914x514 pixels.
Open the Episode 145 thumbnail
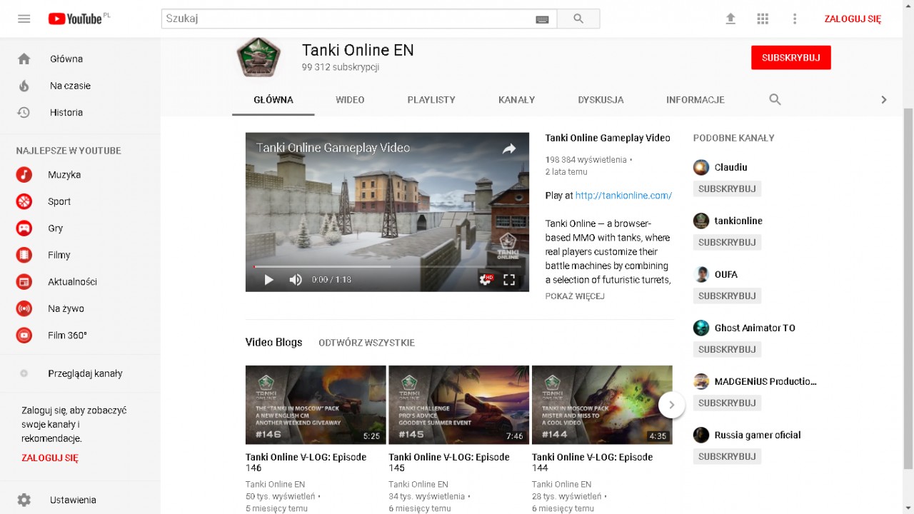pos(458,405)
